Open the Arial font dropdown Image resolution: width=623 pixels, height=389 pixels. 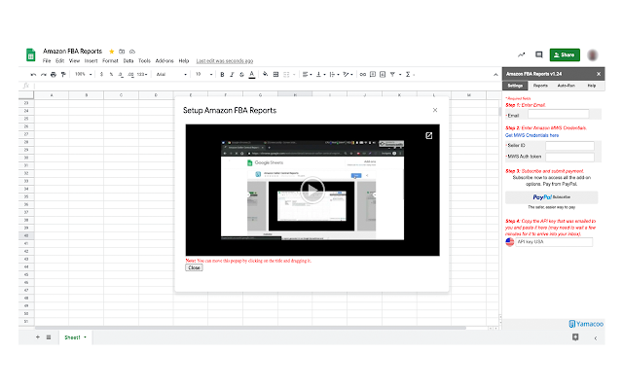[x=171, y=74]
